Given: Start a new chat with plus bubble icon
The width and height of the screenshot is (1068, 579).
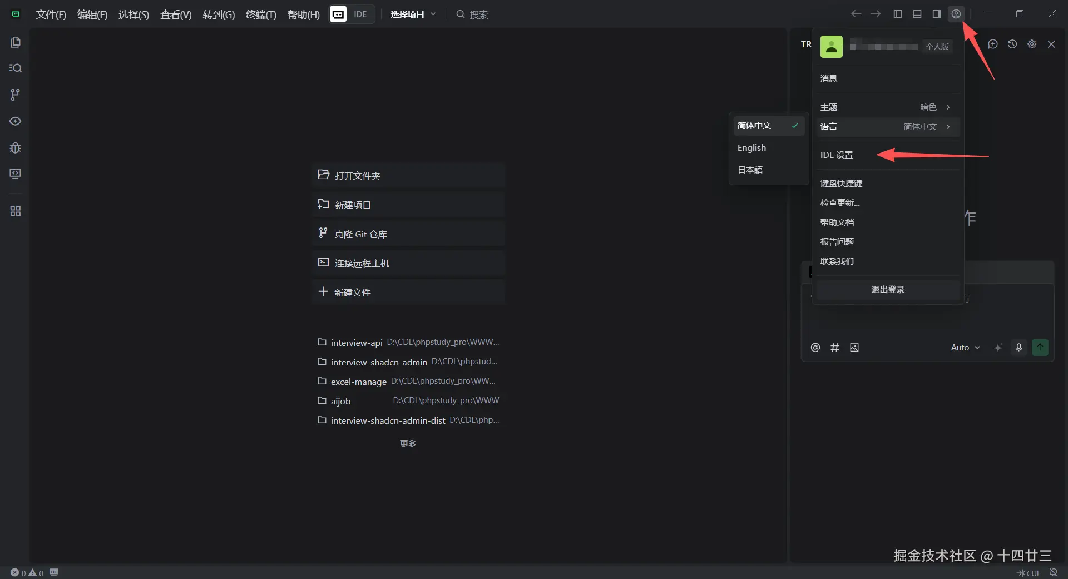Looking at the screenshot, I should [993, 44].
